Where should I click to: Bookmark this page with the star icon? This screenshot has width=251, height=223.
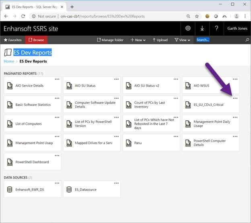(197, 16)
